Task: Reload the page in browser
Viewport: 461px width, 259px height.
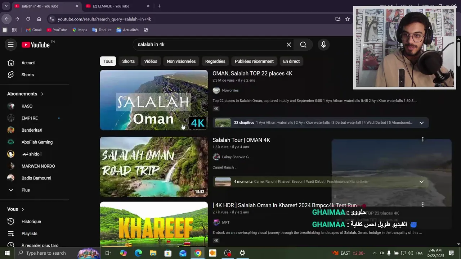Action: pyautogui.click(x=28, y=19)
